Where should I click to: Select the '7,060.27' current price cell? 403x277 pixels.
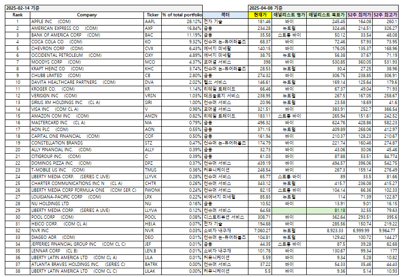click(260, 230)
